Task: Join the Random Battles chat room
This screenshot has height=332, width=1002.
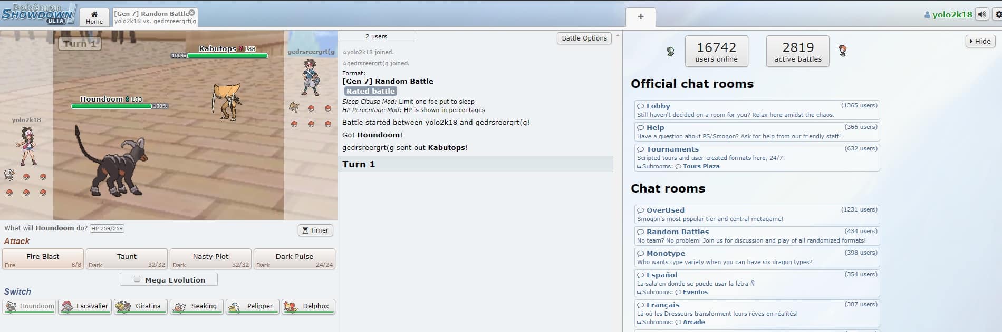Action: click(757, 236)
